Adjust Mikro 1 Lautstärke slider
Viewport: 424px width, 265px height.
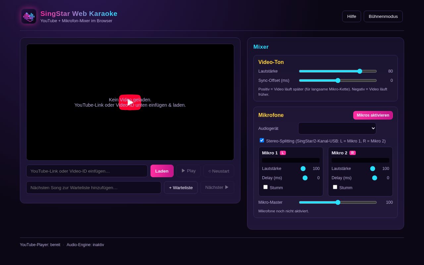point(303,169)
